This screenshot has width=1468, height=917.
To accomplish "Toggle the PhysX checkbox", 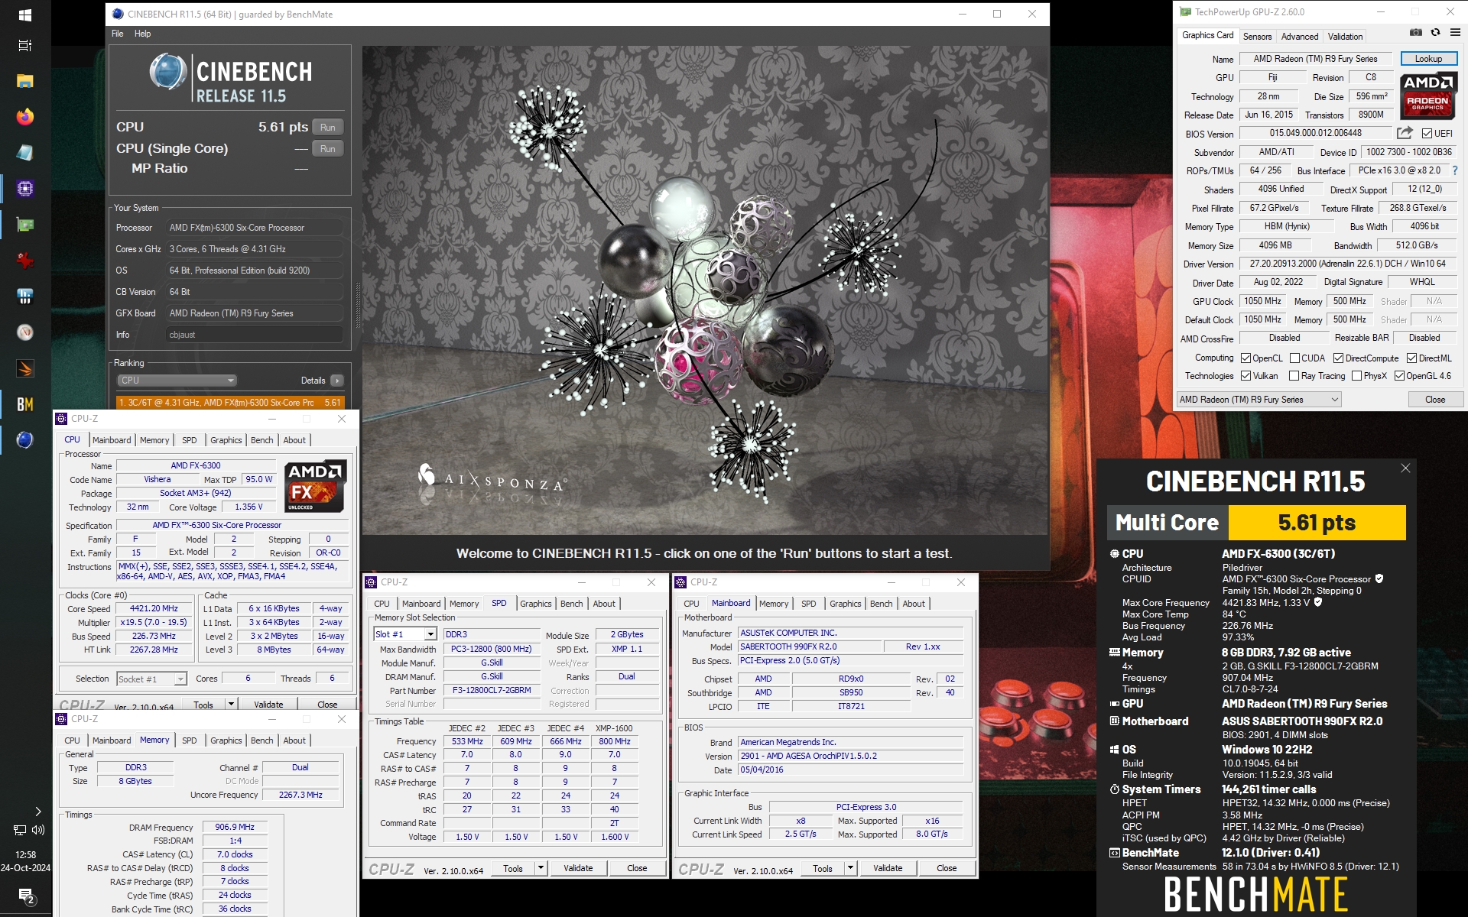I will (1356, 376).
